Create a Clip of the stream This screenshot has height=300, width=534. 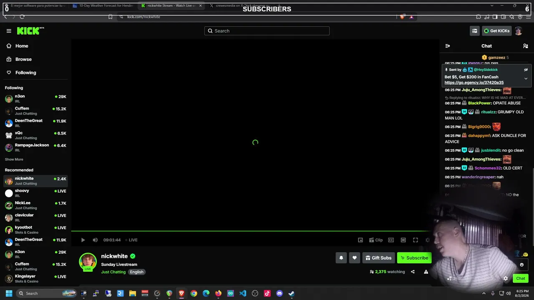375,240
